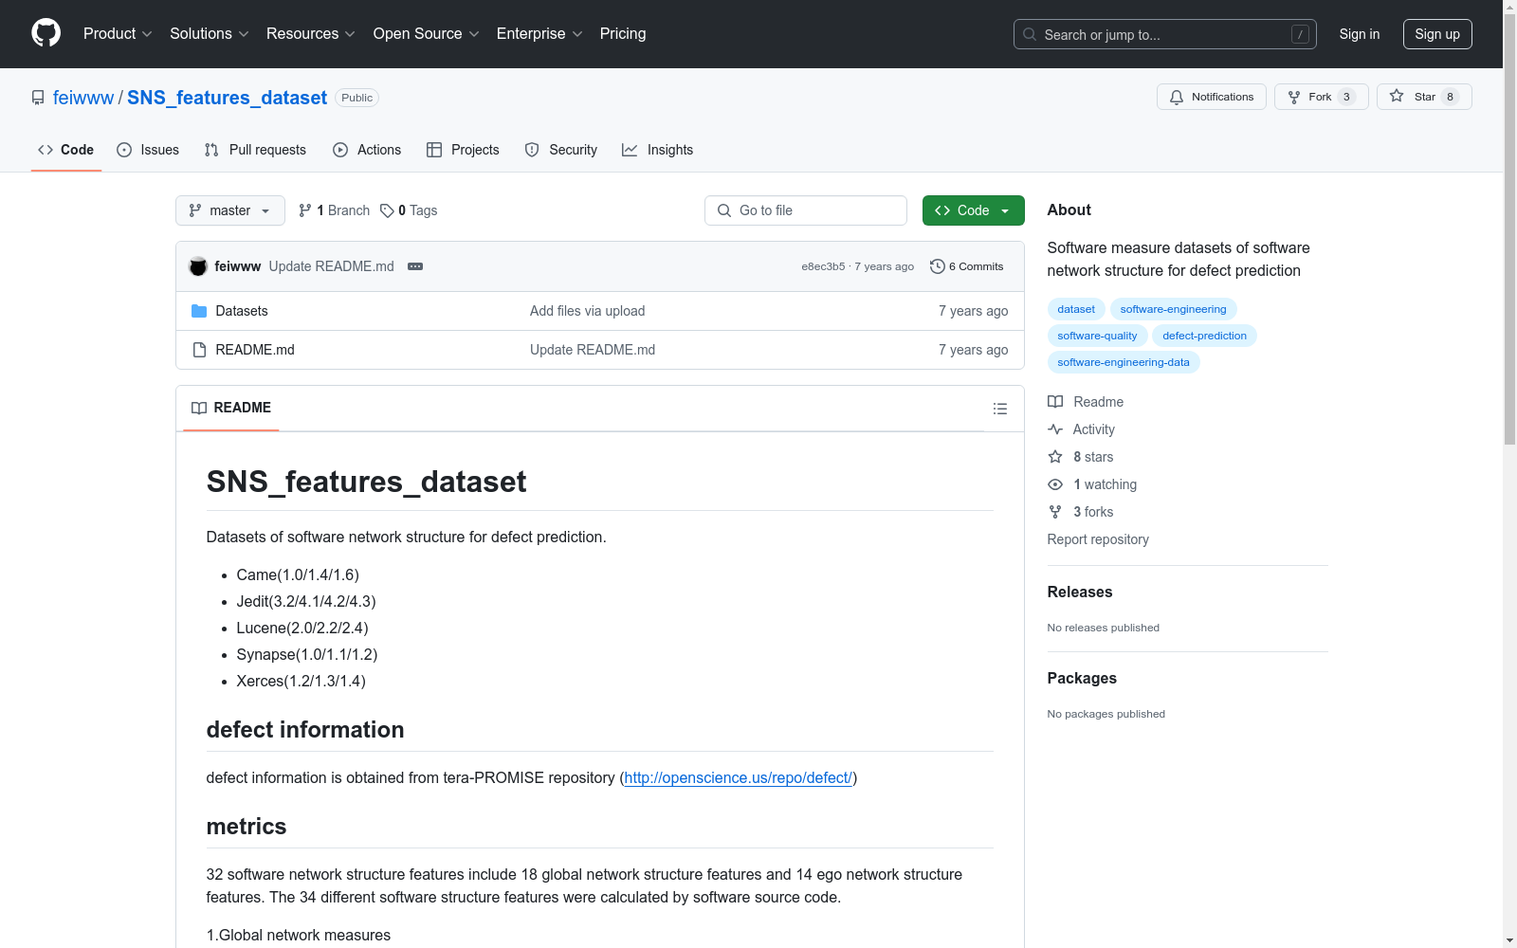Expand the Product menu in header

pyautogui.click(x=117, y=33)
